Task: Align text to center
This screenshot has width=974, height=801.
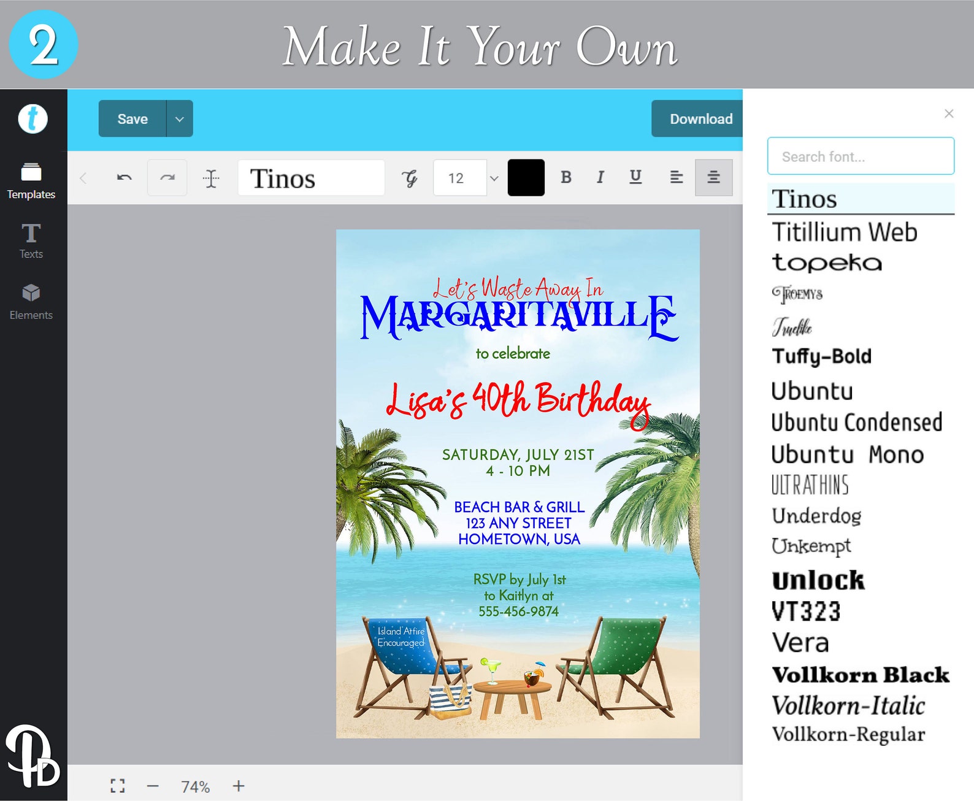Action: point(714,177)
